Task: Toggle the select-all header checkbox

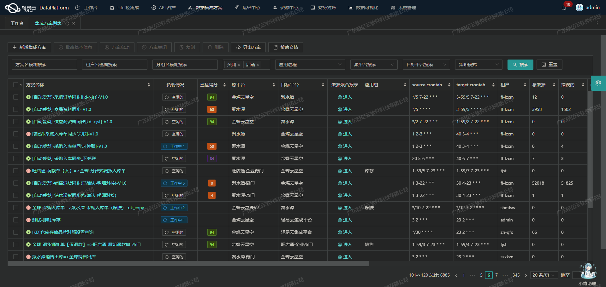Action: click(x=16, y=85)
